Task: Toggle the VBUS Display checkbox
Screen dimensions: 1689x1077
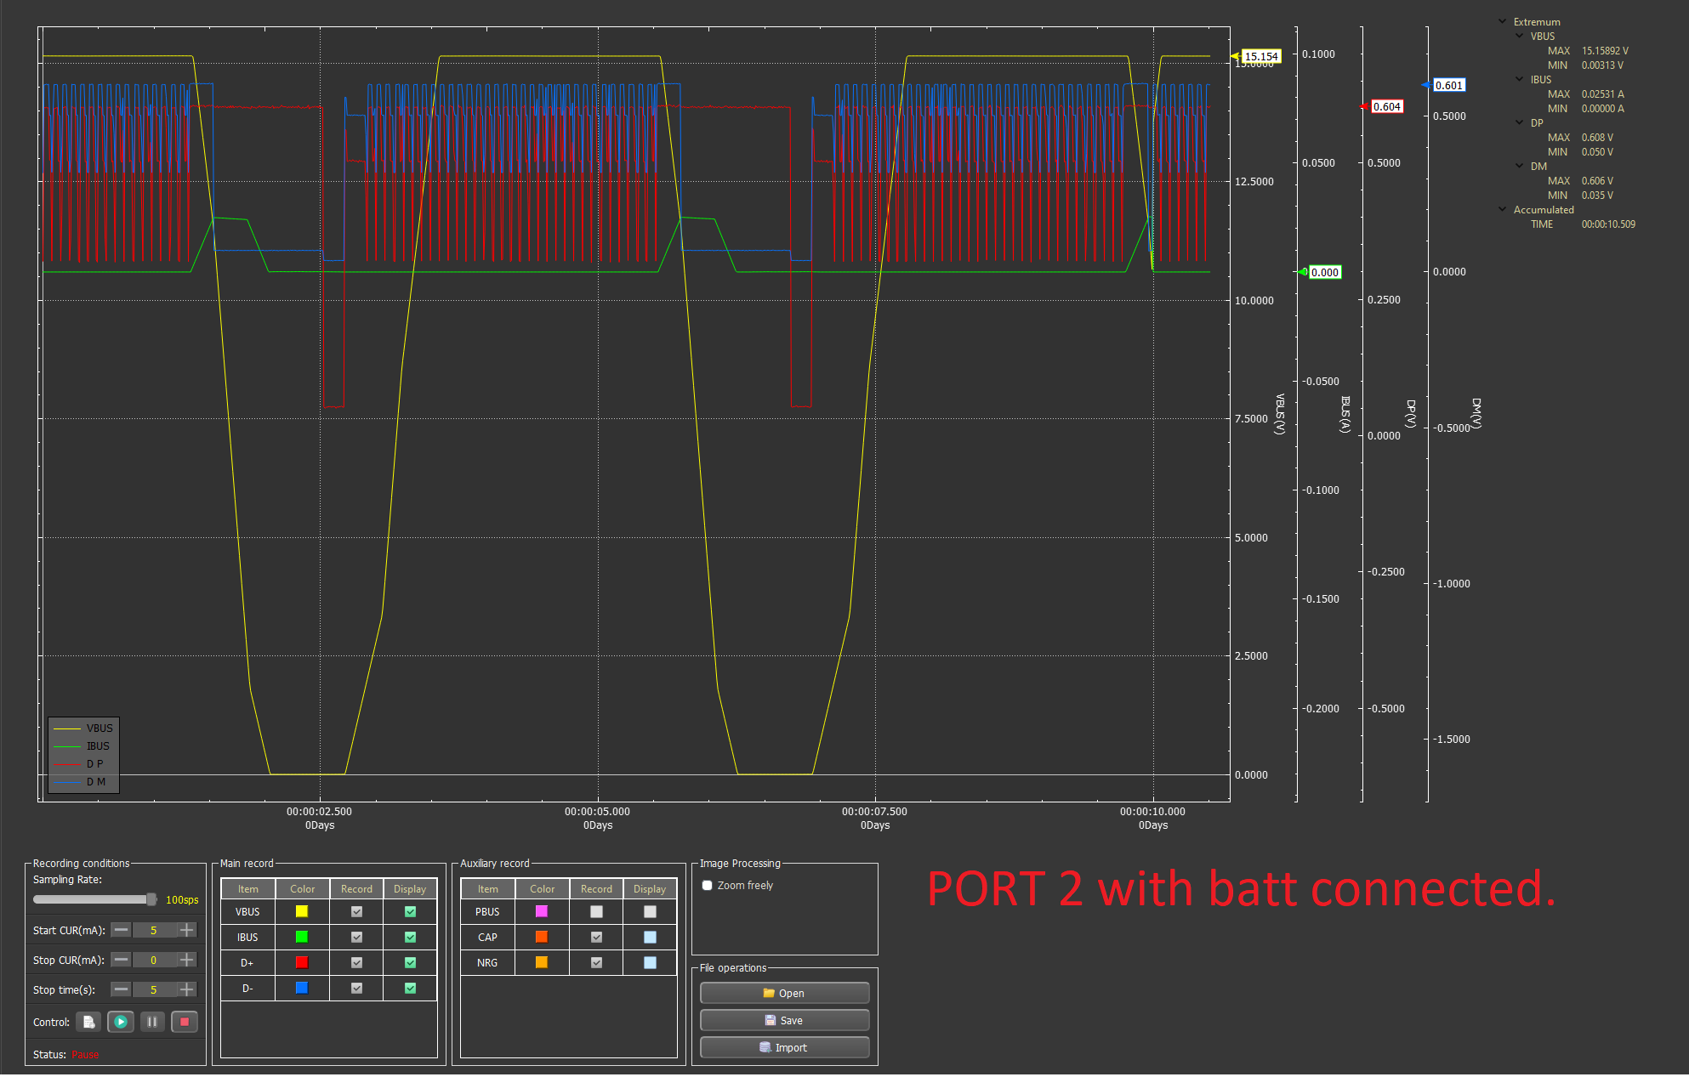Action: pyautogui.click(x=410, y=911)
